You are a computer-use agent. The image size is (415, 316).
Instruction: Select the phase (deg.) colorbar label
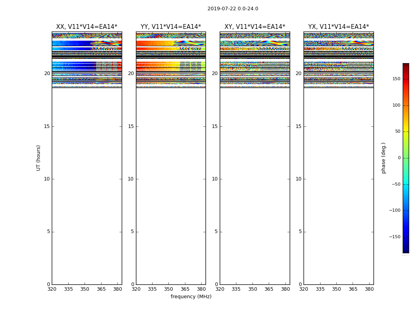[x=383, y=158]
